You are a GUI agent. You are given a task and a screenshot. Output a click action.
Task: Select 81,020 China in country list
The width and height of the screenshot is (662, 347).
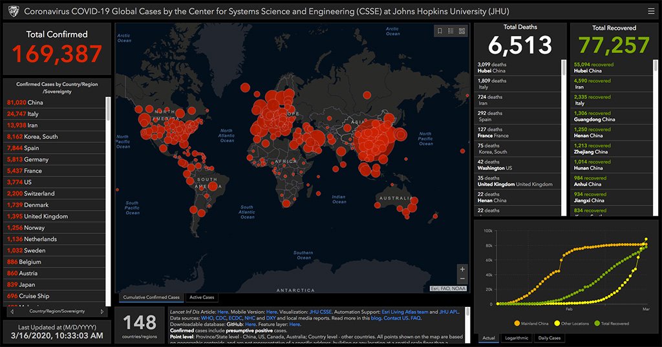tap(54, 103)
